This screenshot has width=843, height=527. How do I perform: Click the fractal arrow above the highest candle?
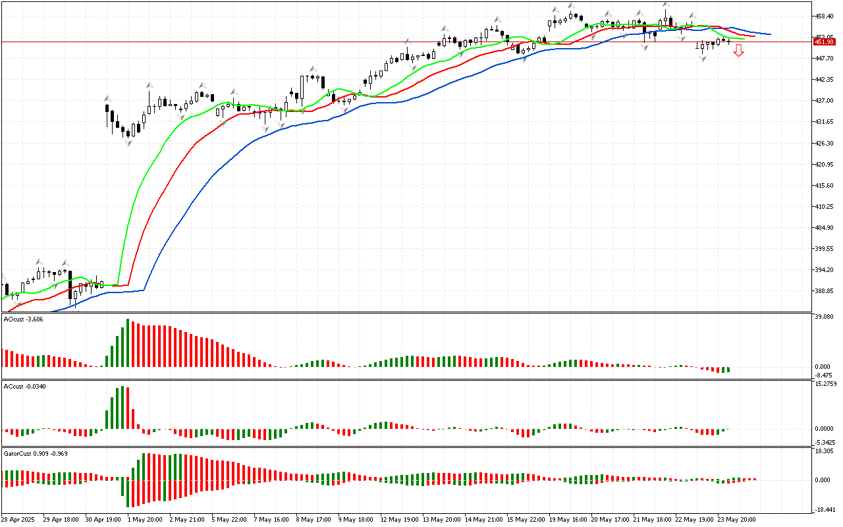click(666, 5)
